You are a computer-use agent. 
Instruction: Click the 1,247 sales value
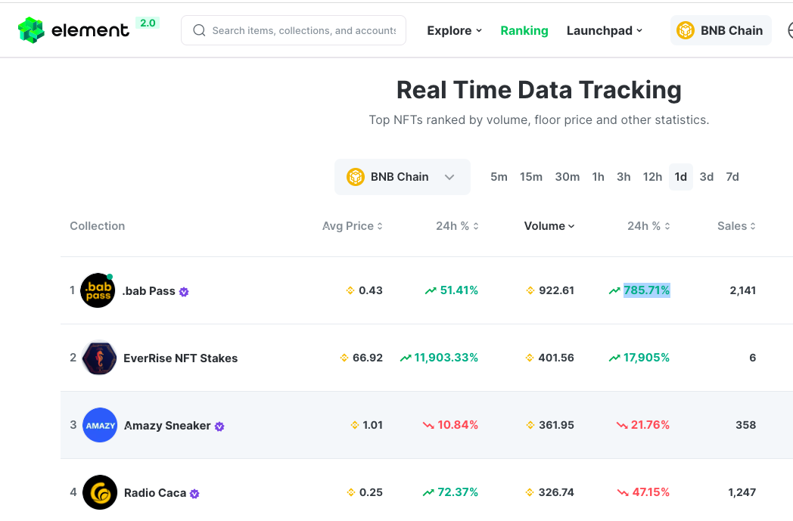(x=742, y=492)
